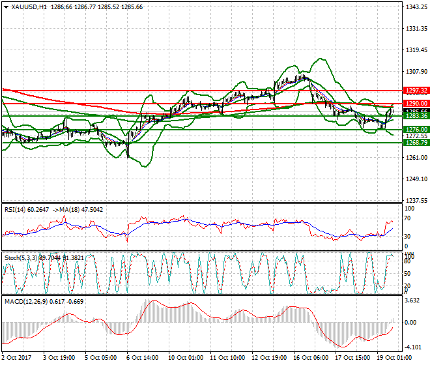Click the red 1297.32 price level tag
This screenshot has height=365, width=430.
point(416,91)
